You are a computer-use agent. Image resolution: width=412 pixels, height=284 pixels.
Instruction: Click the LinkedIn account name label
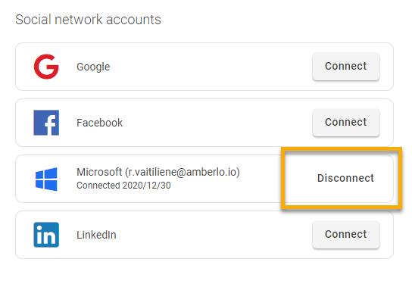click(96, 235)
